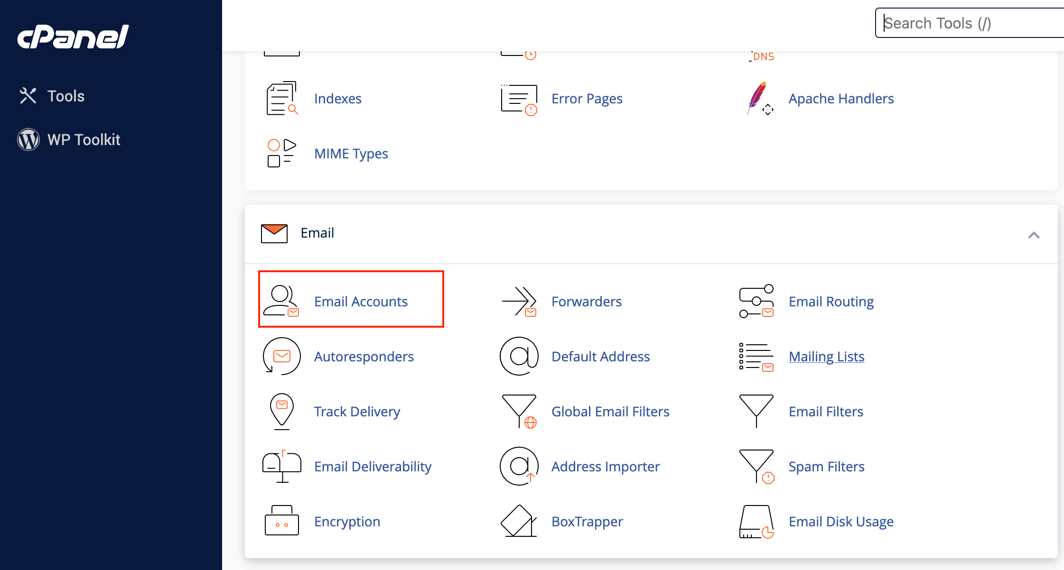The width and height of the screenshot is (1064, 570).
Task: Open the Forwarders link
Action: tap(587, 302)
